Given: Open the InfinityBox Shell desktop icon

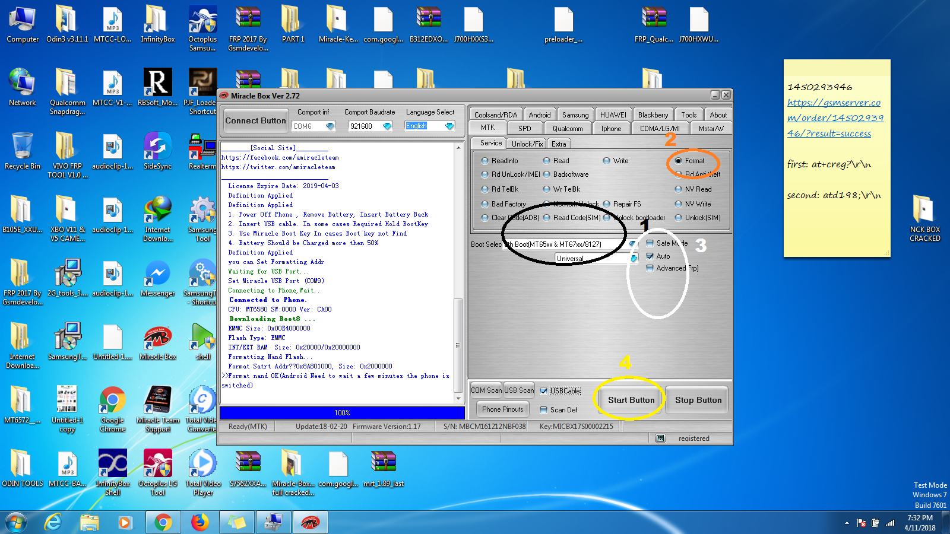Looking at the screenshot, I should pos(112,472).
